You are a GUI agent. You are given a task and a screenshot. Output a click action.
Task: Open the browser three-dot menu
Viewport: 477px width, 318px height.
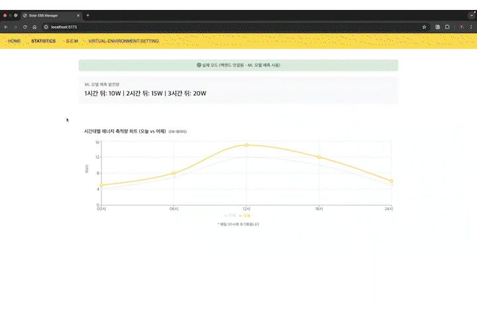471,27
